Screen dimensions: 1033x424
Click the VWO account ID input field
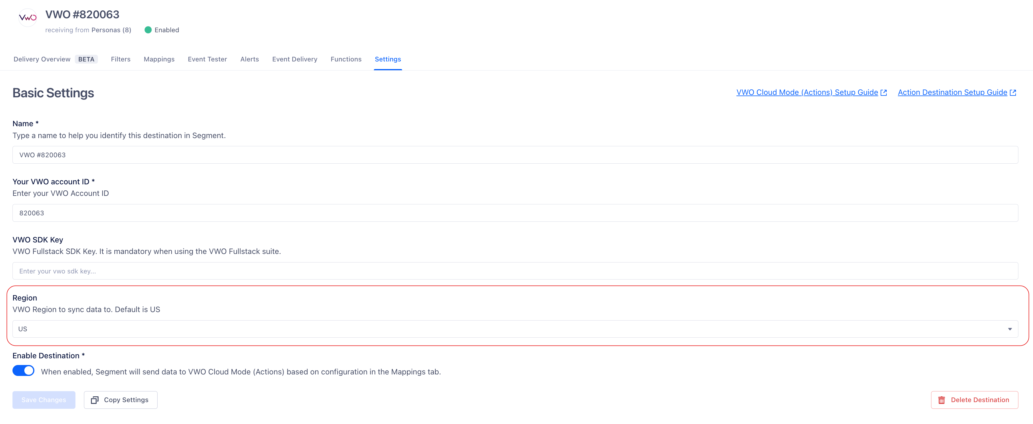pyautogui.click(x=515, y=213)
